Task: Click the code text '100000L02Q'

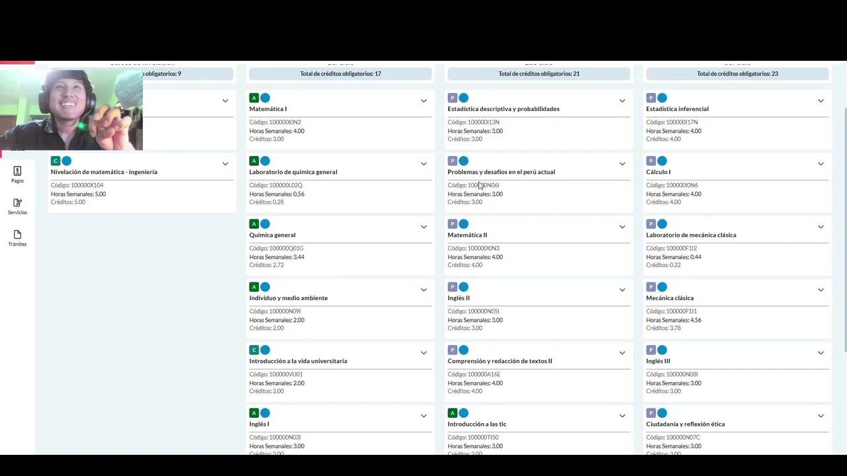Action: pos(286,185)
